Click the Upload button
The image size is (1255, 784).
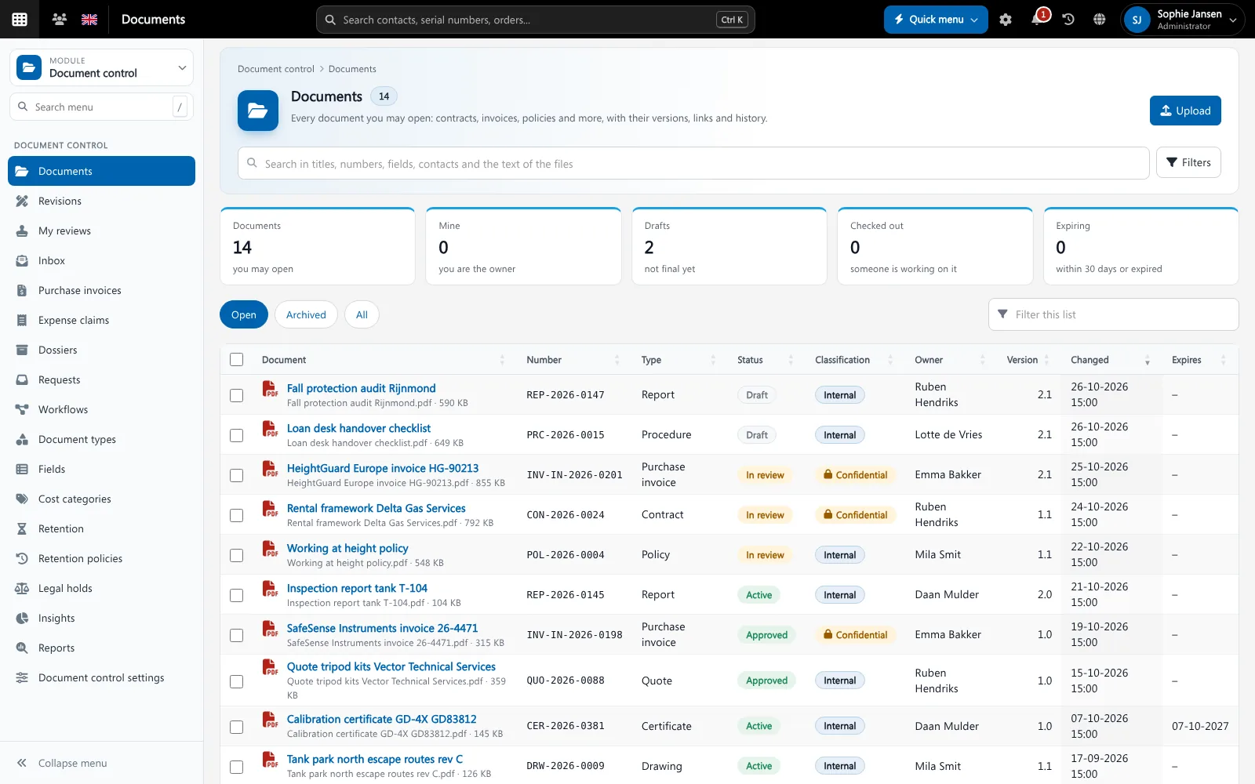pyautogui.click(x=1185, y=111)
